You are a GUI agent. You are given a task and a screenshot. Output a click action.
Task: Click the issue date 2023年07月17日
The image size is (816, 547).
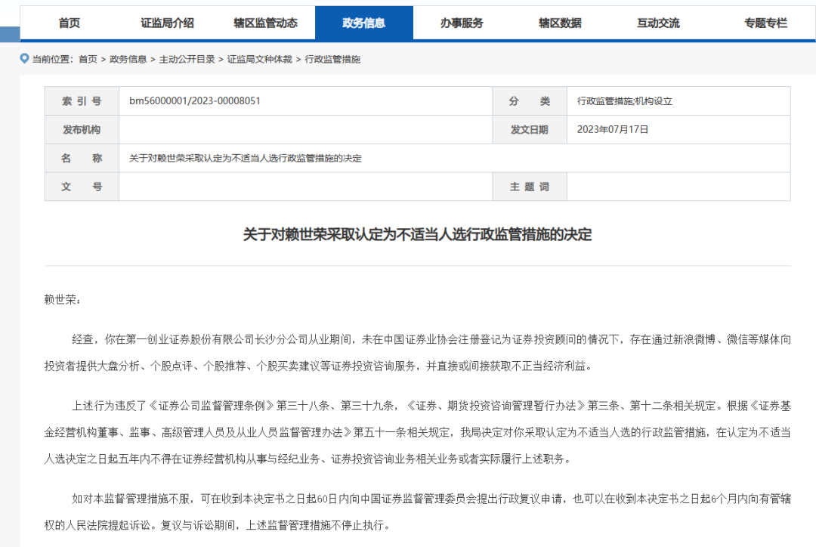[613, 129]
